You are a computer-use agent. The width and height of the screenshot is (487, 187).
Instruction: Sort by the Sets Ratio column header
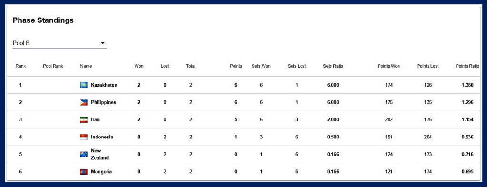333,66
